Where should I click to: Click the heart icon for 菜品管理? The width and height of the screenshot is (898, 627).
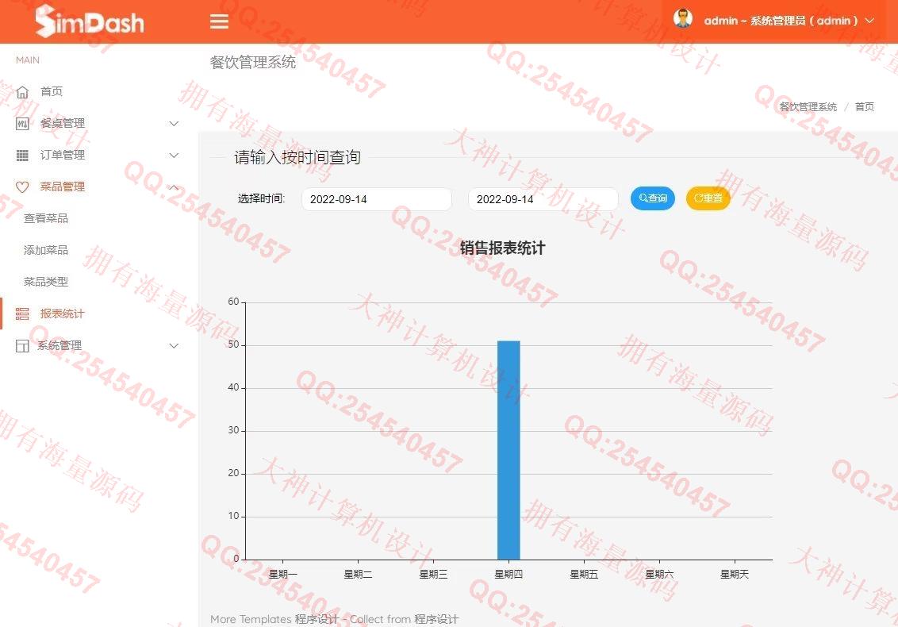tap(22, 187)
